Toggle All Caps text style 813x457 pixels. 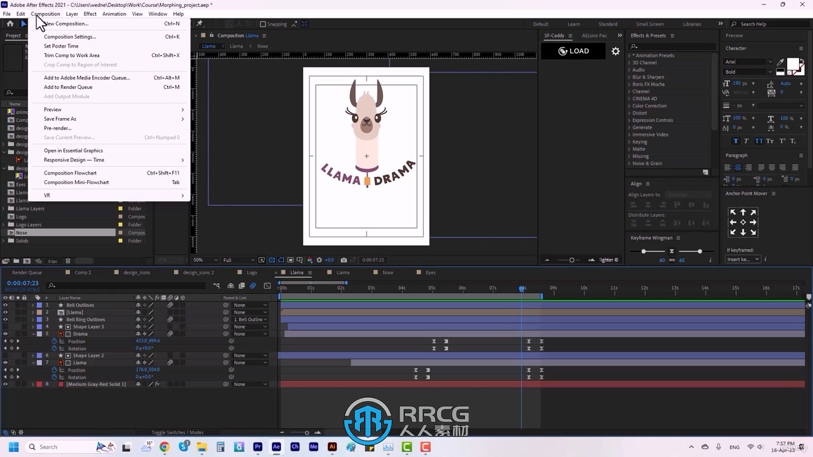[758, 141]
